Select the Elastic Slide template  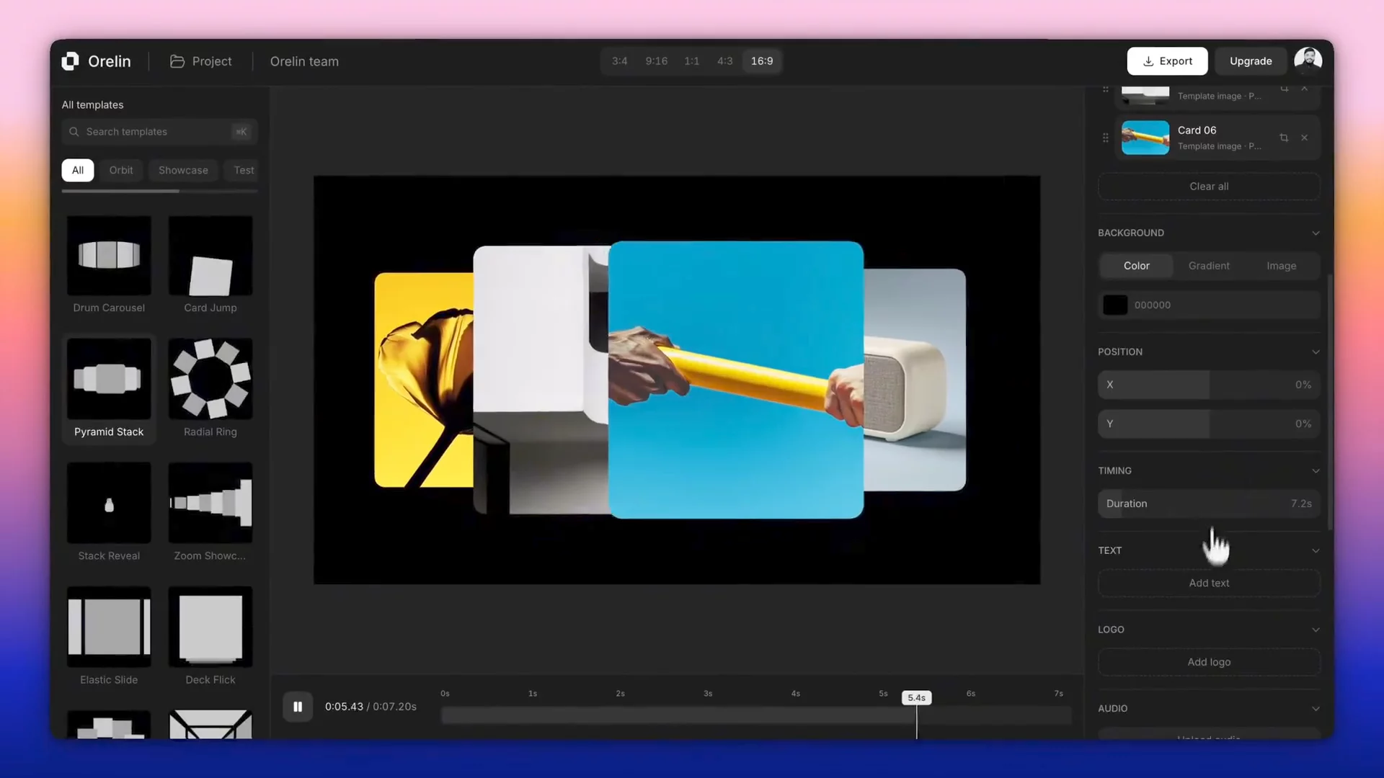click(x=109, y=636)
